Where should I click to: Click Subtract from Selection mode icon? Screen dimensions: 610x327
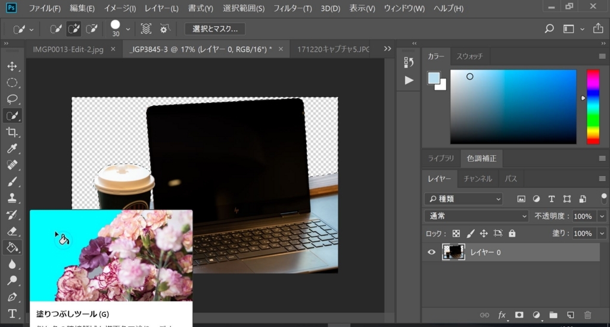[91, 29]
